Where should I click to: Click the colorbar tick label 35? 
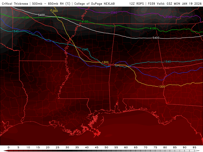(x=77, y=147)
